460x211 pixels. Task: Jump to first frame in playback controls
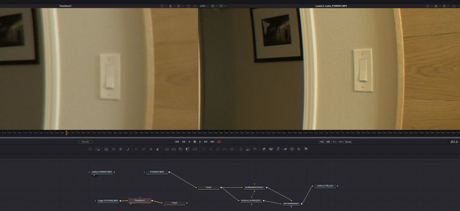point(177,142)
